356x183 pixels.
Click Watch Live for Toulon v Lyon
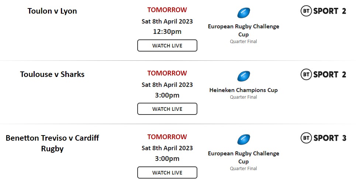tap(167, 46)
